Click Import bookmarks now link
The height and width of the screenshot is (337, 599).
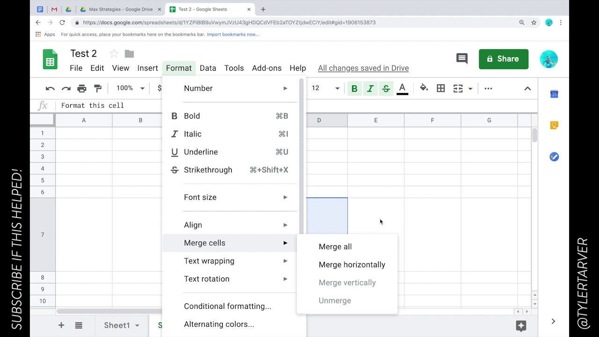[233, 34]
